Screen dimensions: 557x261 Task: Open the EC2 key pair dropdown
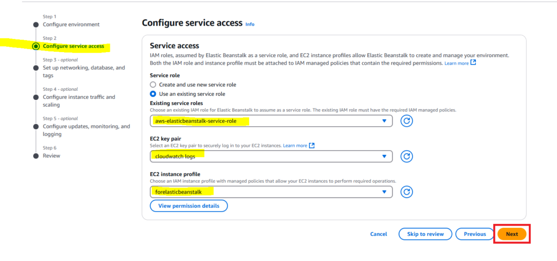click(384, 157)
